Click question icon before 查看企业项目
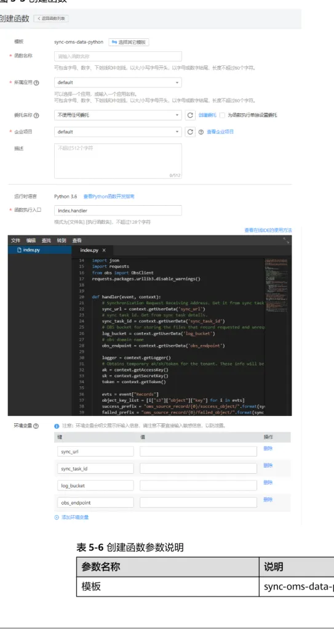This screenshot has width=334, height=629. [201, 132]
